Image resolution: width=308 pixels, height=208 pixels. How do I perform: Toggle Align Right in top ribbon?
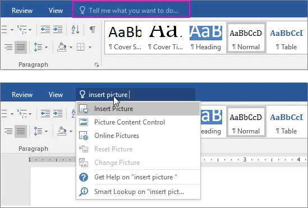click(8, 47)
